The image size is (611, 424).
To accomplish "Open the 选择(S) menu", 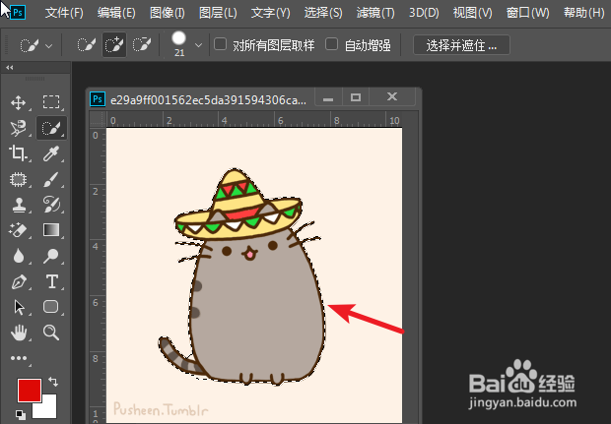I will coord(323,13).
